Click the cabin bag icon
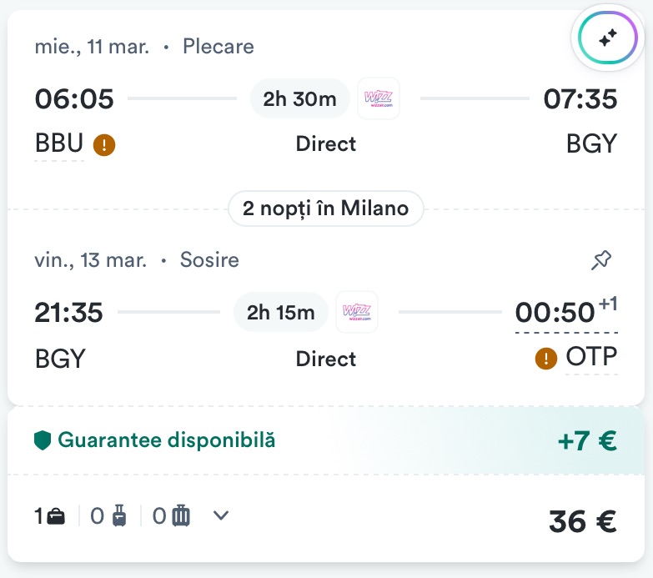This screenshot has height=578, width=653. (119, 517)
